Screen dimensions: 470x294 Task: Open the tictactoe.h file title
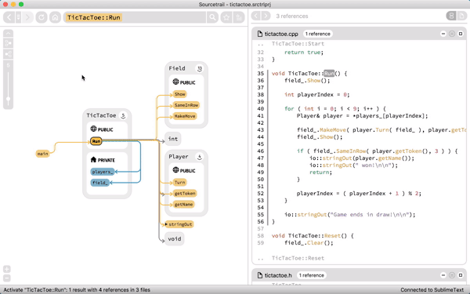click(278, 275)
